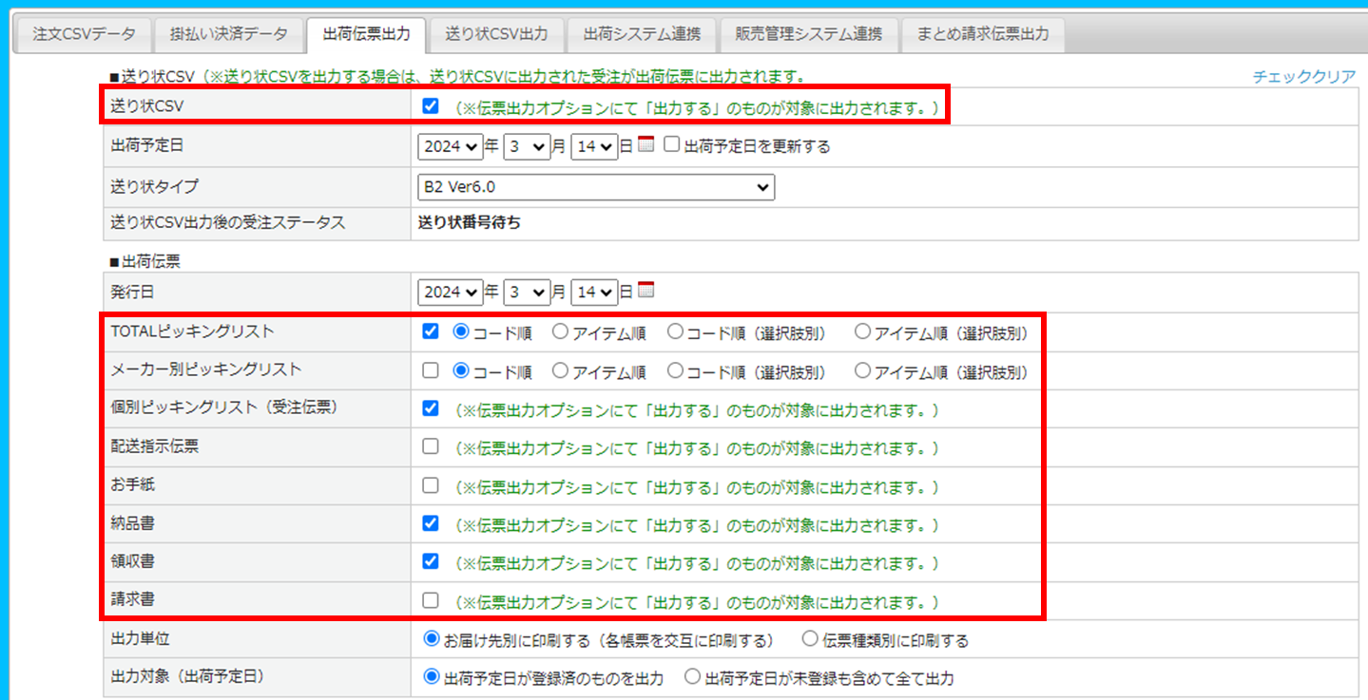Image resolution: width=1368 pixels, height=700 pixels.
Task: Uncheck the TOTALピッキングリスト checkbox
Action: click(431, 331)
